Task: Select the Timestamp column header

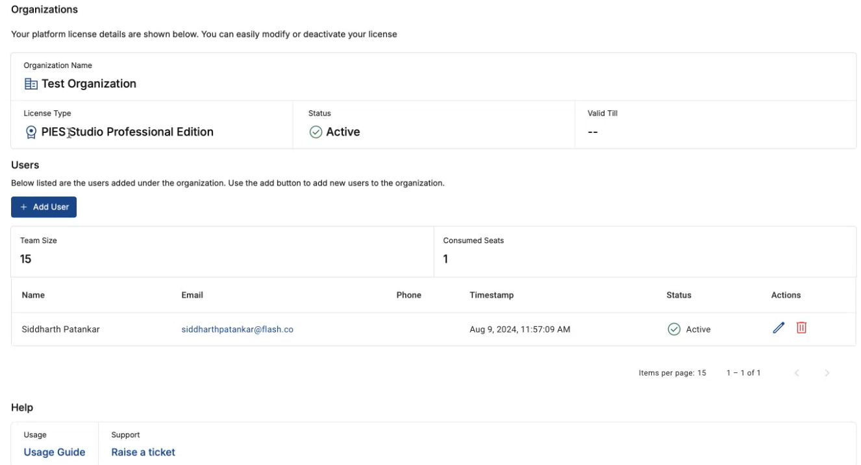Action: (x=492, y=295)
